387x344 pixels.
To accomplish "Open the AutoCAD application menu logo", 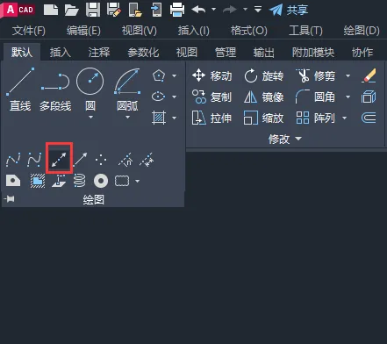I will (x=18, y=10).
